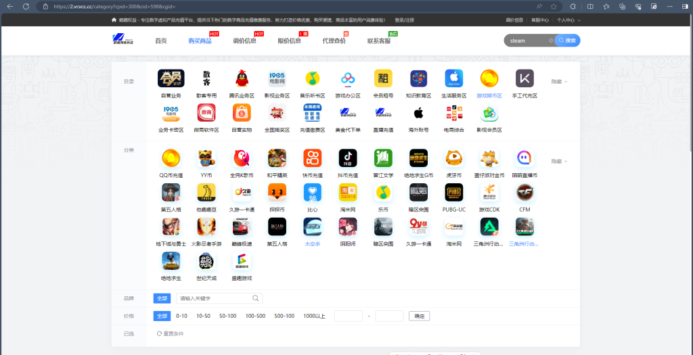Open the 生活服务区 App Store icon
This screenshot has height=355, width=693.
(453, 78)
